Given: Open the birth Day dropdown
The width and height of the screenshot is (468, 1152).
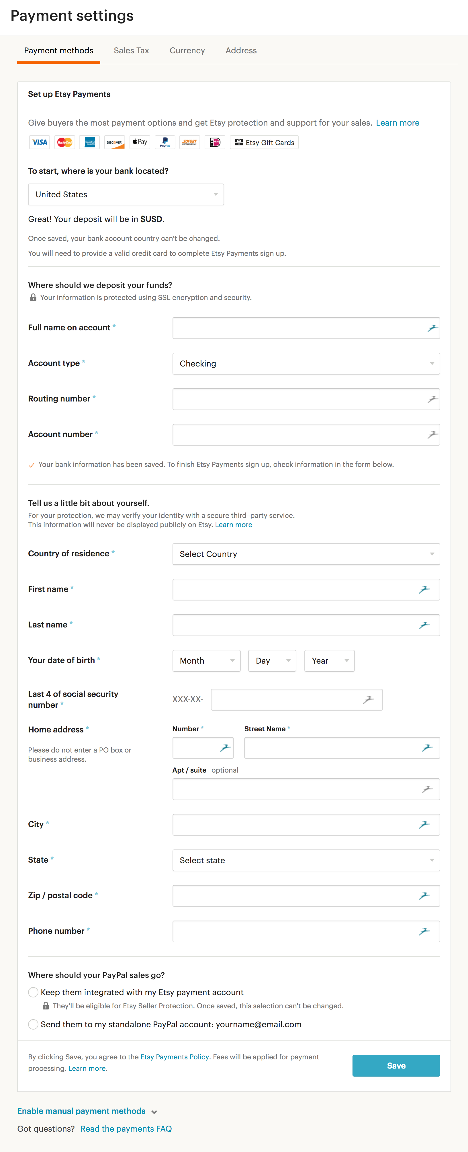Looking at the screenshot, I should (272, 661).
